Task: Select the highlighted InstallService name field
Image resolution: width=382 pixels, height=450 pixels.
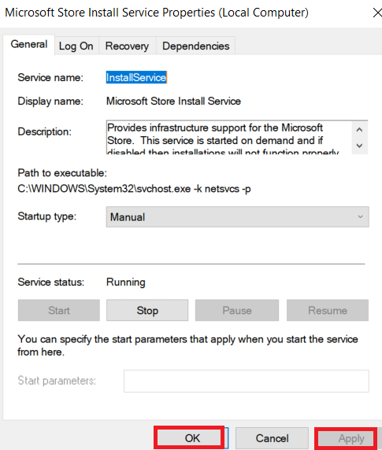Action: (136, 77)
